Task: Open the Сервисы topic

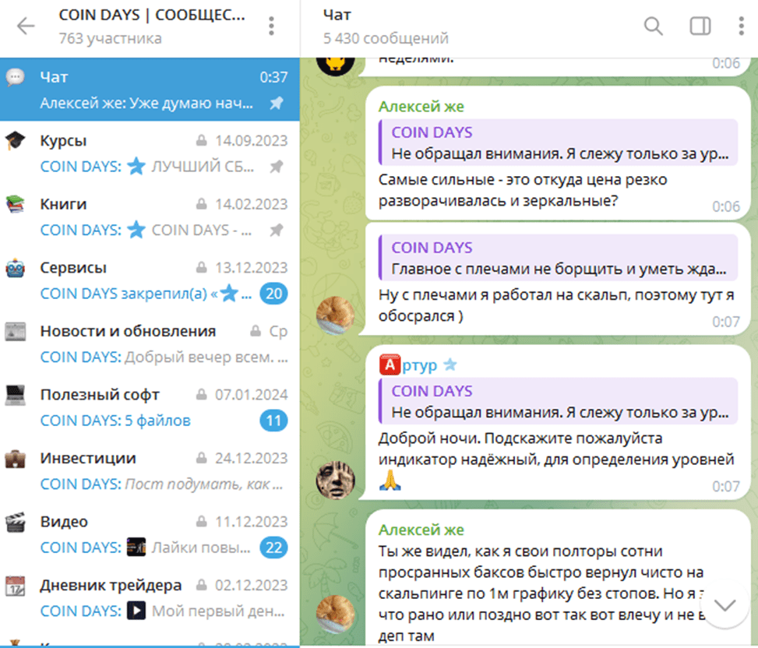Action: point(150,280)
